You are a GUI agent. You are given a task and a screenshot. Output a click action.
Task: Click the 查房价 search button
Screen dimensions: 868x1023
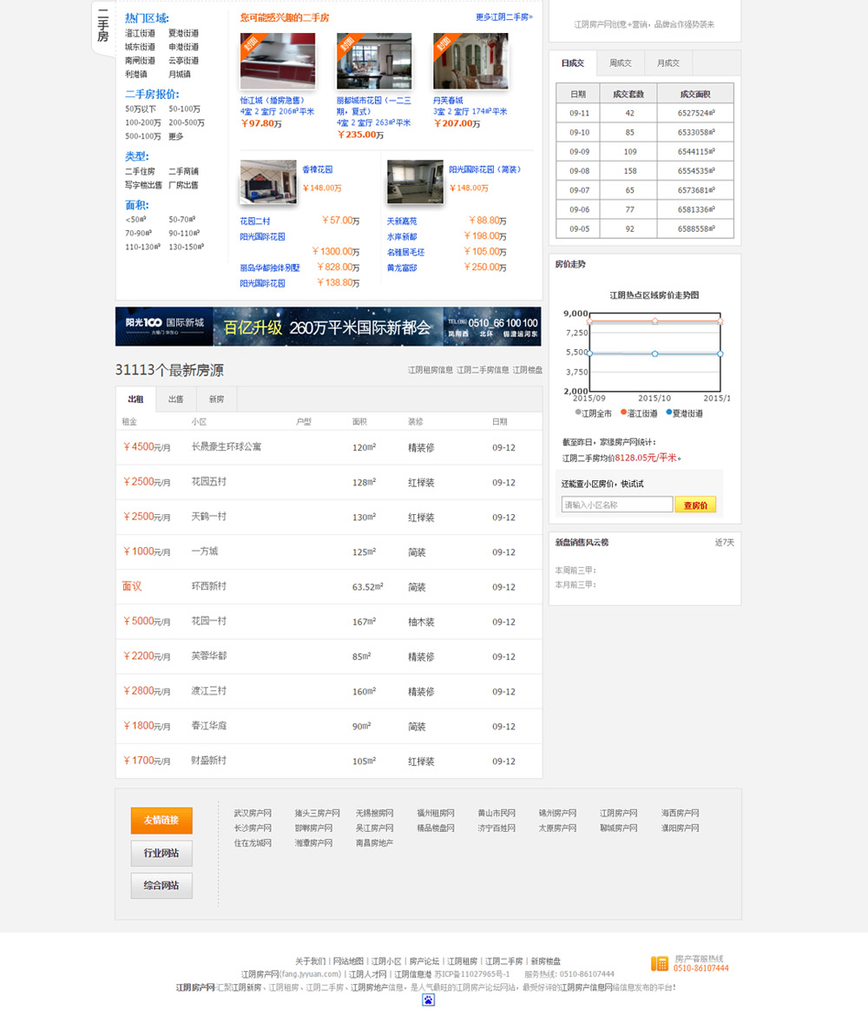click(695, 505)
